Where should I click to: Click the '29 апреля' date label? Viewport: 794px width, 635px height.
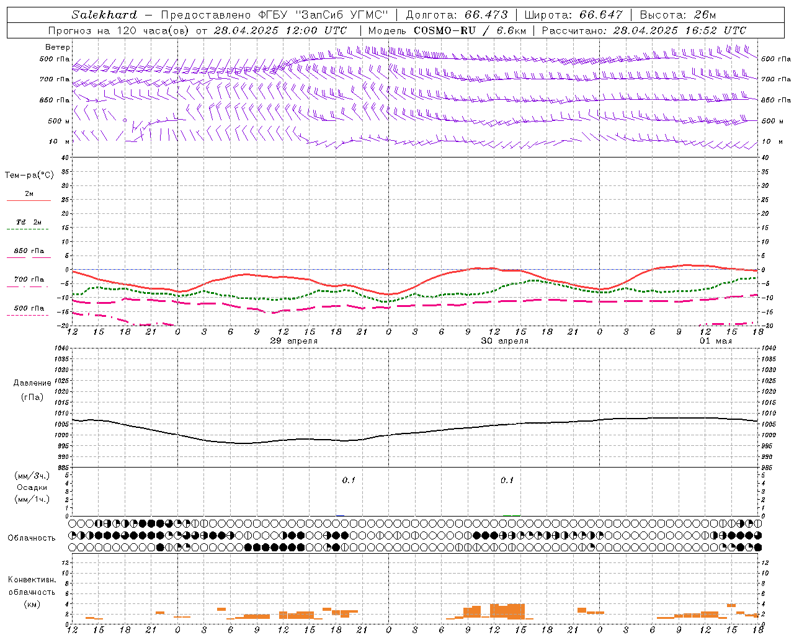[294, 341]
